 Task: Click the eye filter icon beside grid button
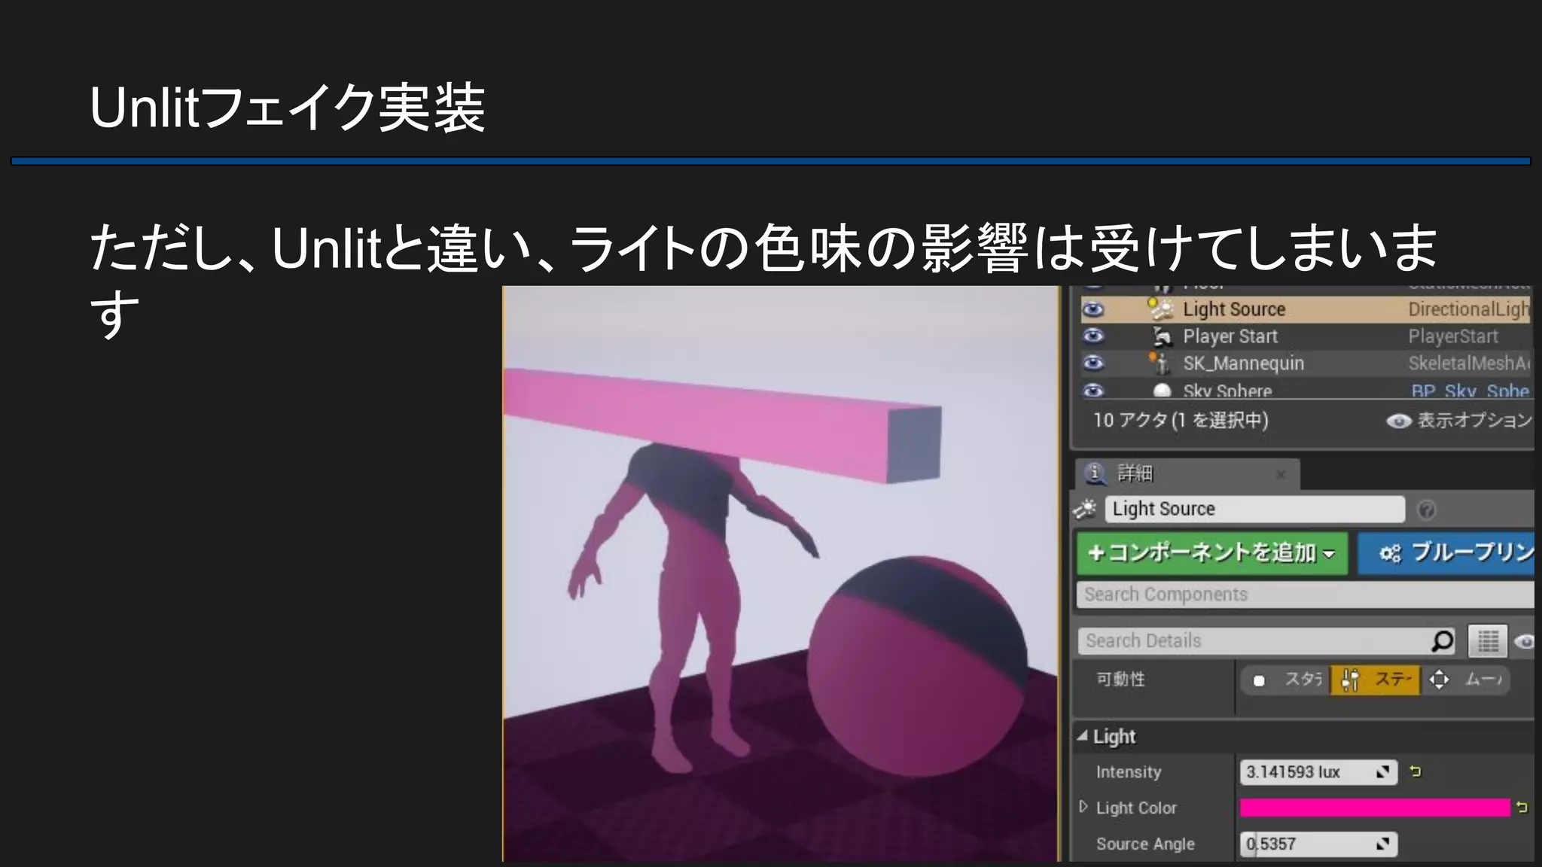[x=1525, y=641]
